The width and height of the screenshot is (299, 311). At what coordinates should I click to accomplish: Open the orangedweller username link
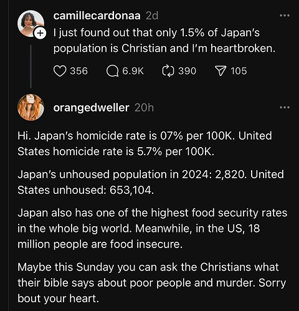[x=92, y=108]
